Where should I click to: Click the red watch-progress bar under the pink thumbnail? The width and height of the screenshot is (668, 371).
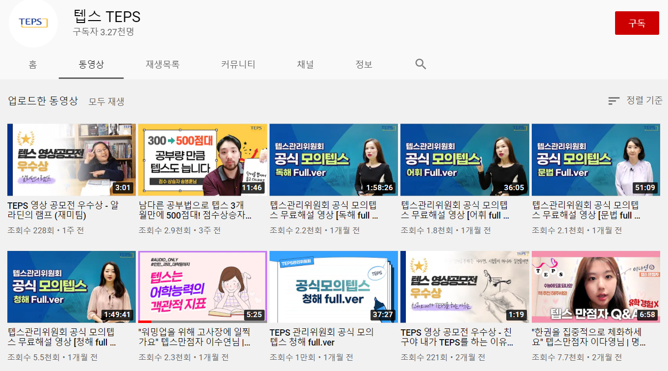coord(145,322)
